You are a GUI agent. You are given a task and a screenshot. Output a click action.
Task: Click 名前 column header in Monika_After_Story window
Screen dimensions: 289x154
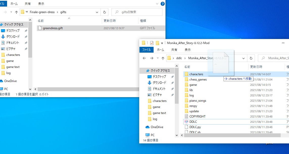187,67
